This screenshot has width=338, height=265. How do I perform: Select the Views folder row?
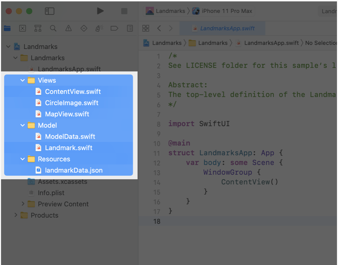(x=69, y=80)
